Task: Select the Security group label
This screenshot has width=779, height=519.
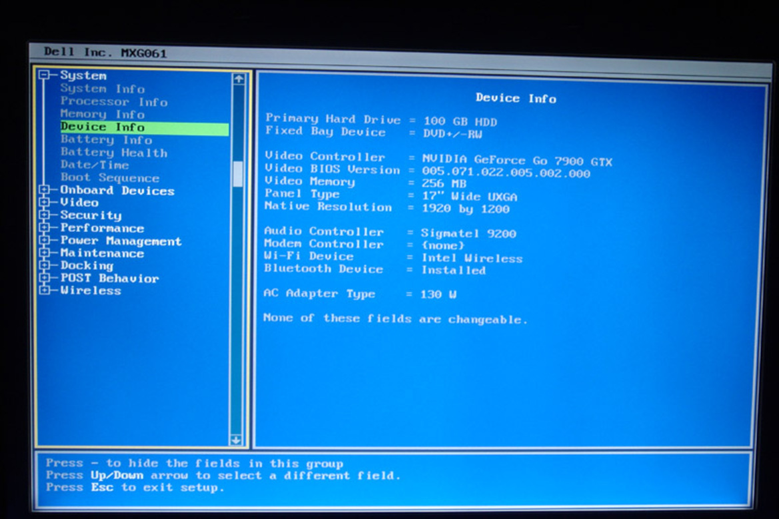Action: pyautogui.click(x=91, y=215)
